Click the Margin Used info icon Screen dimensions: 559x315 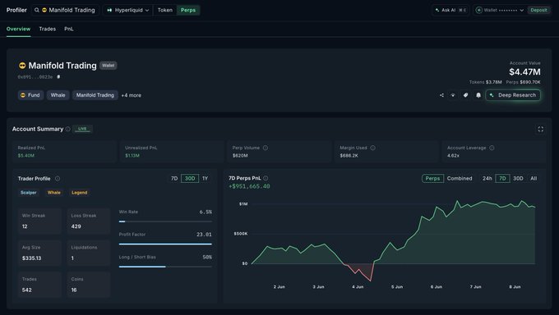click(372, 148)
